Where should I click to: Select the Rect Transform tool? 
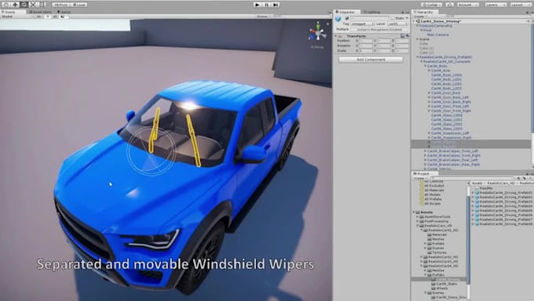click(x=42, y=5)
